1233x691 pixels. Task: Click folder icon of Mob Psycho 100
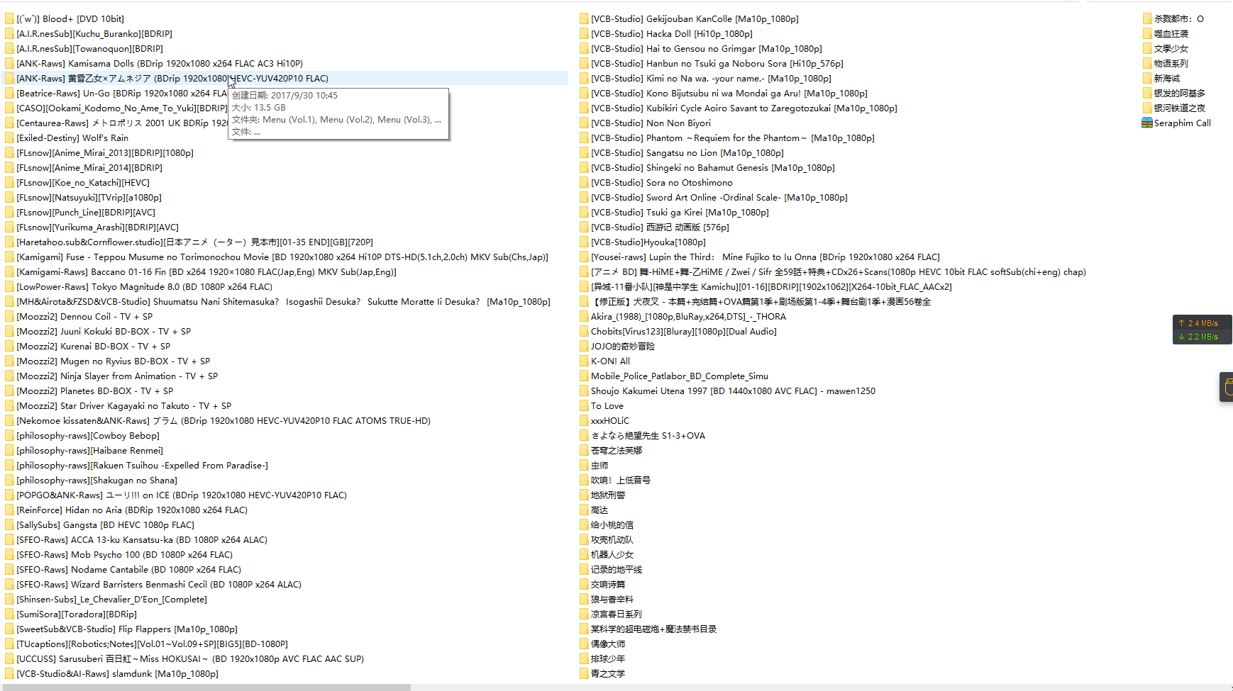coord(9,555)
